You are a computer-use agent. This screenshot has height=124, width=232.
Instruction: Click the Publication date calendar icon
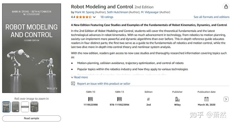tap(206, 99)
